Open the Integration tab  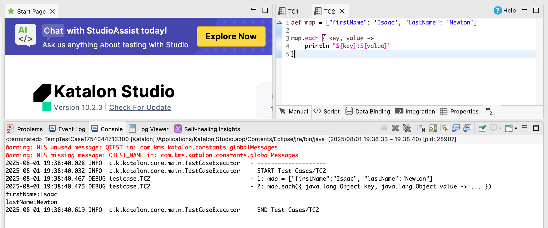415,111
